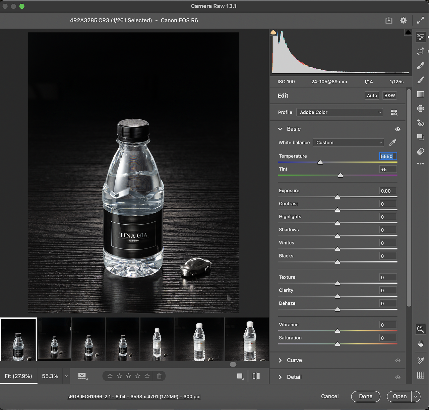
Task: Select the Graduated Filter tool
Action: pos(420,94)
